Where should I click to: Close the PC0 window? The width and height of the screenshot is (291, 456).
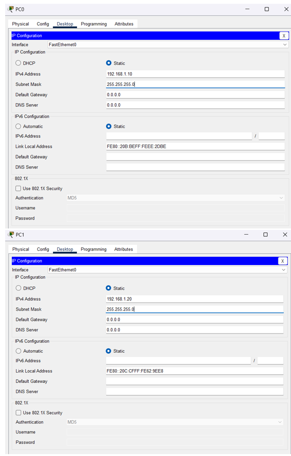pyautogui.click(x=286, y=9)
